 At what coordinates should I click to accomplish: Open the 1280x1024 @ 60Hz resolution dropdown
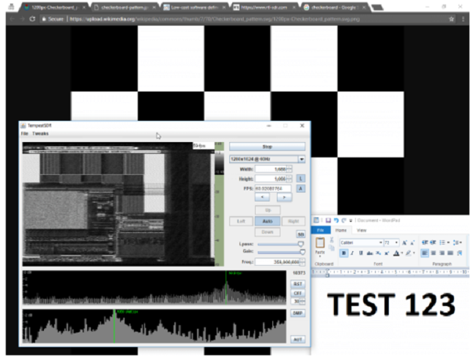tap(301, 158)
